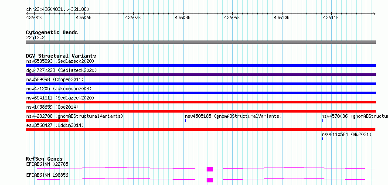
Task: Open variant dgv4727n223 (Sedlazeck2020) label
Action: coord(61,70)
